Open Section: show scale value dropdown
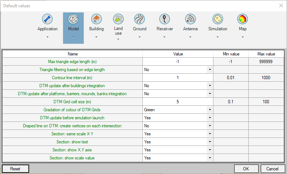The height and width of the screenshot is (174, 287). [x=210, y=158]
